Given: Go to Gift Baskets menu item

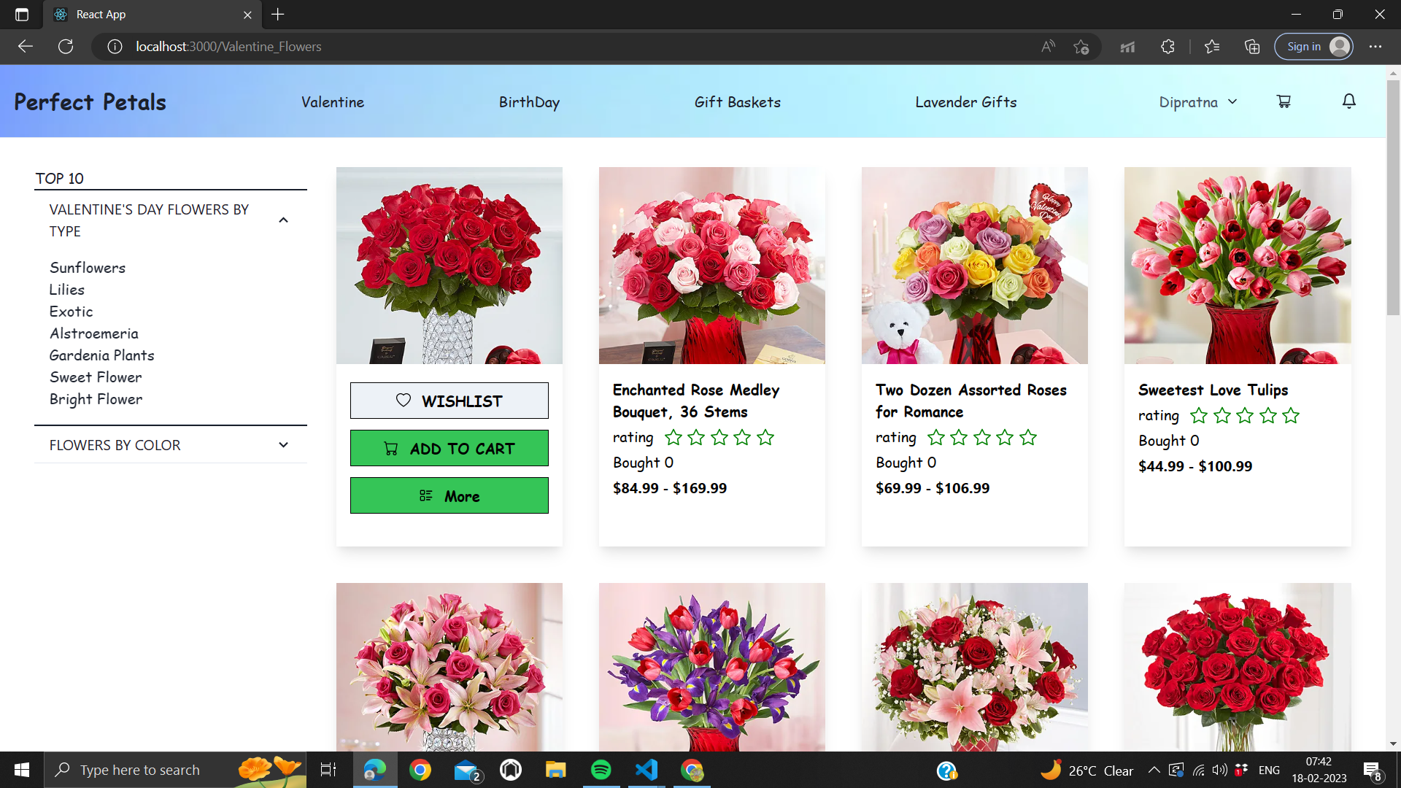Looking at the screenshot, I should click(737, 102).
